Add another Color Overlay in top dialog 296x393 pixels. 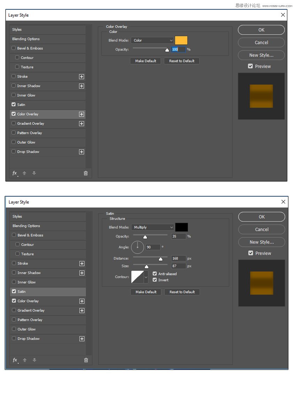click(x=81, y=114)
